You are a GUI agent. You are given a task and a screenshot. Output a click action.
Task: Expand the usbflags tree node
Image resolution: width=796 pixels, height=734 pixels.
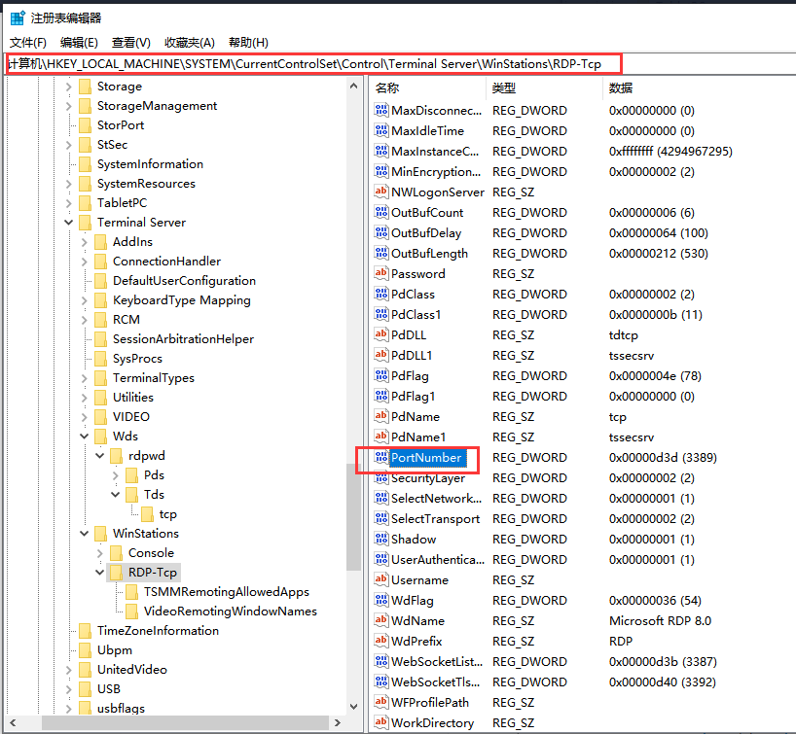[x=68, y=708]
